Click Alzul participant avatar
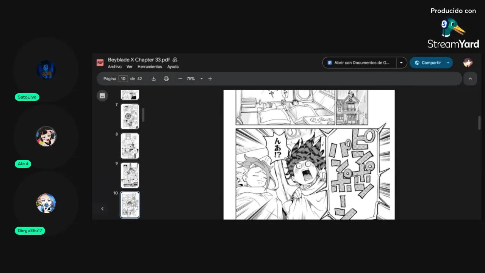 tap(46, 136)
